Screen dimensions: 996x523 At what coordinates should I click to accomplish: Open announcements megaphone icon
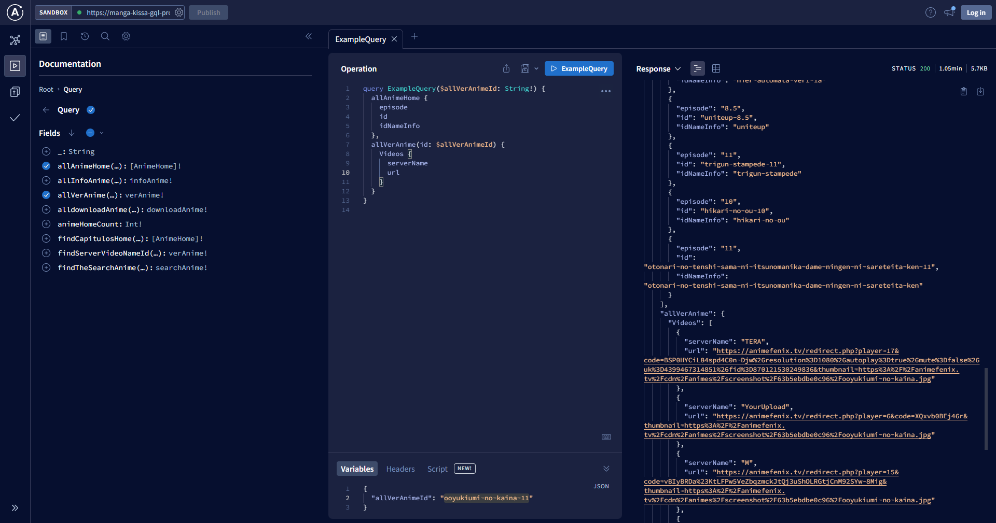coord(949,12)
